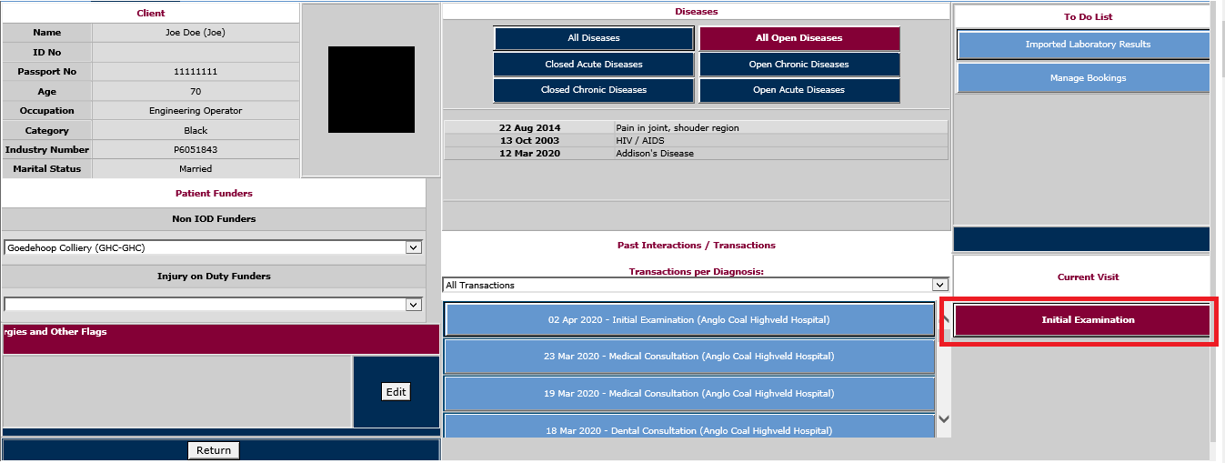The image size is (1225, 463).
Task: Click the client name Joe Doe (Joe)
Action: (x=196, y=33)
